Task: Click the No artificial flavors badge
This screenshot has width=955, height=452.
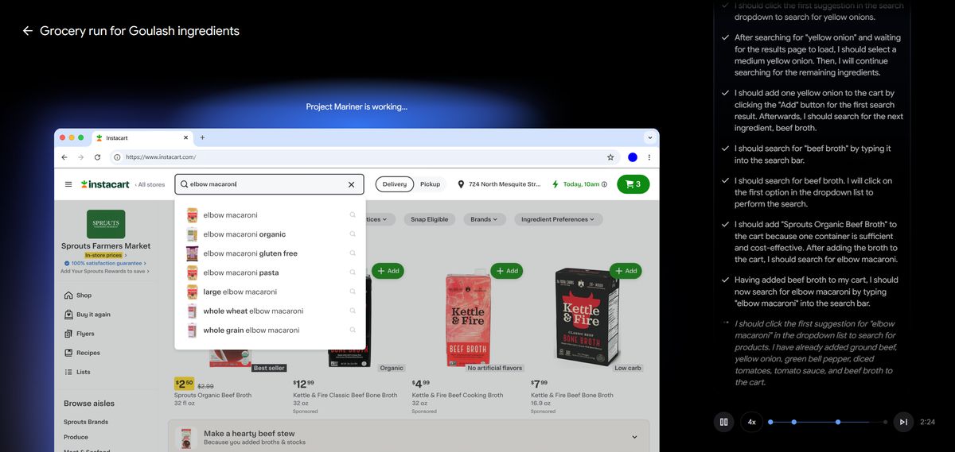Action: click(495, 369)
